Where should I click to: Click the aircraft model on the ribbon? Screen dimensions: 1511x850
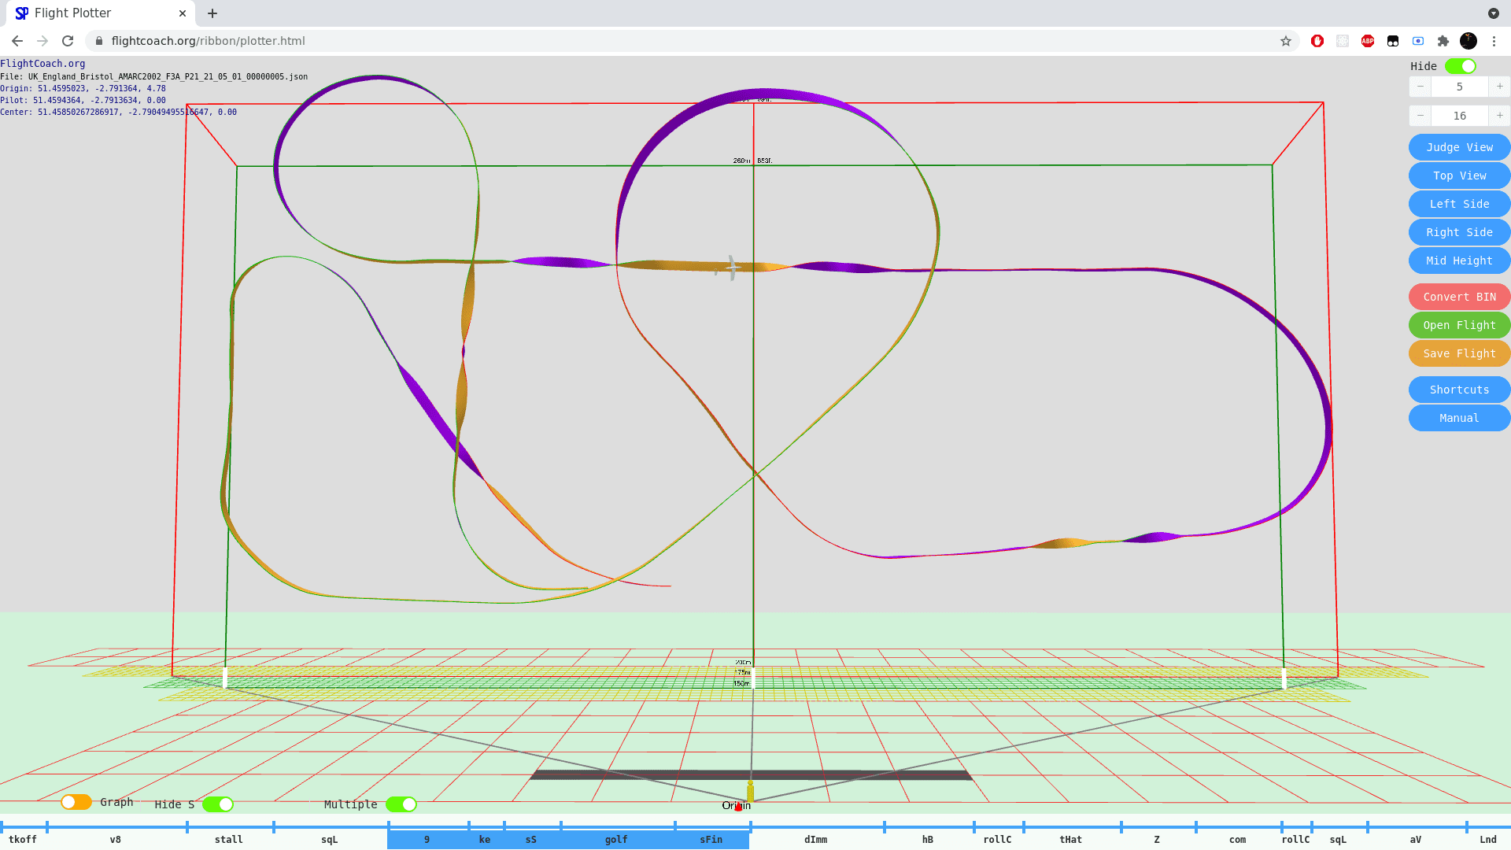732,268
